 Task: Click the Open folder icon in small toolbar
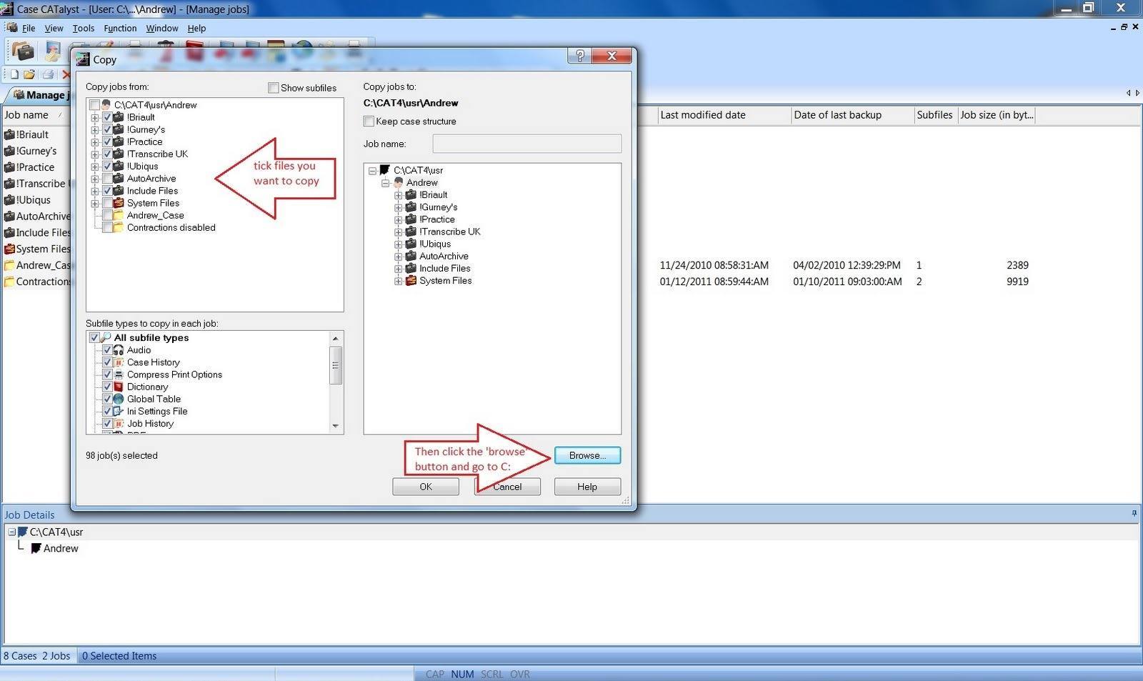[x=29, y=74]
